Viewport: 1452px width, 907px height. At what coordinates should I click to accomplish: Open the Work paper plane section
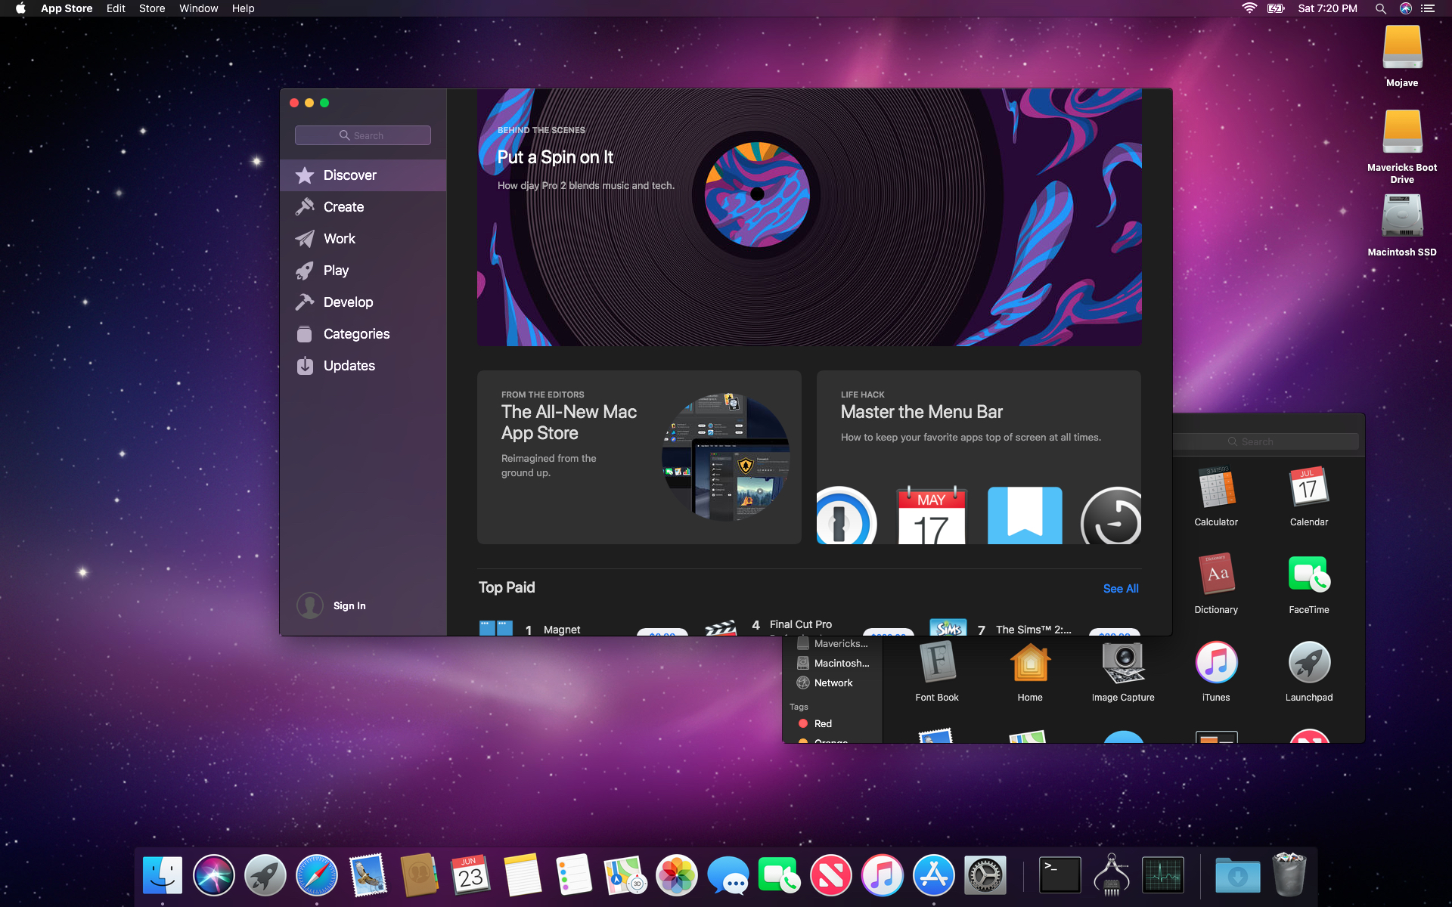tap(339, 239)
